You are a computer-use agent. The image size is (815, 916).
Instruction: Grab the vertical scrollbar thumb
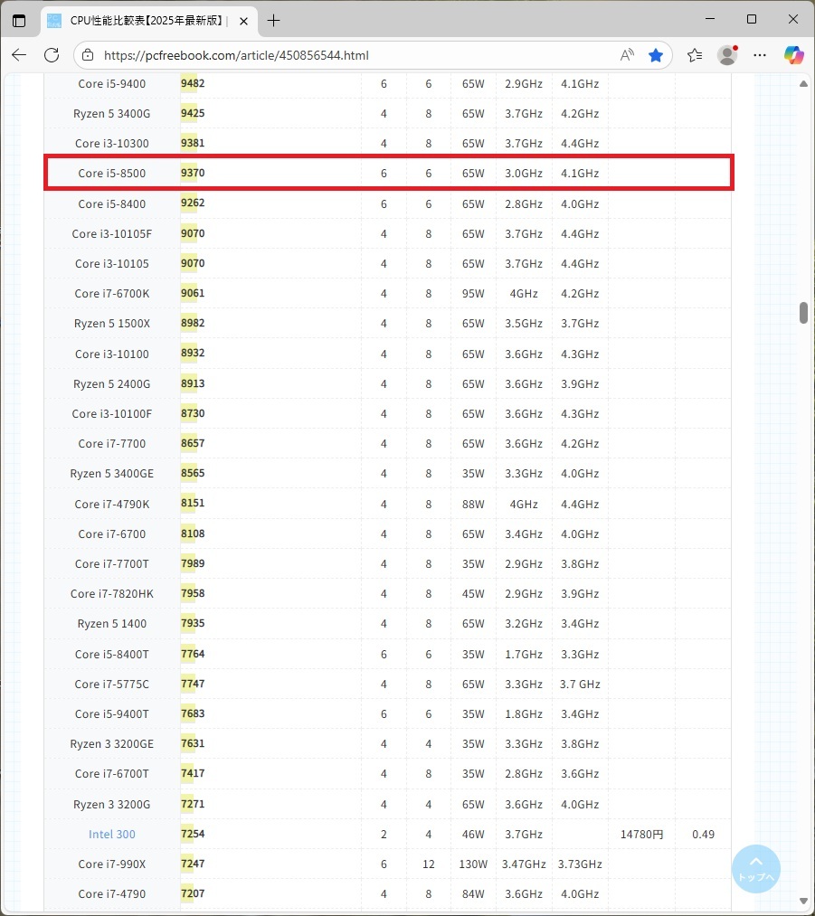click(x=803, y=313)
